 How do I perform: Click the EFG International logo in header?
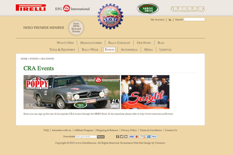tap(72, 9)
